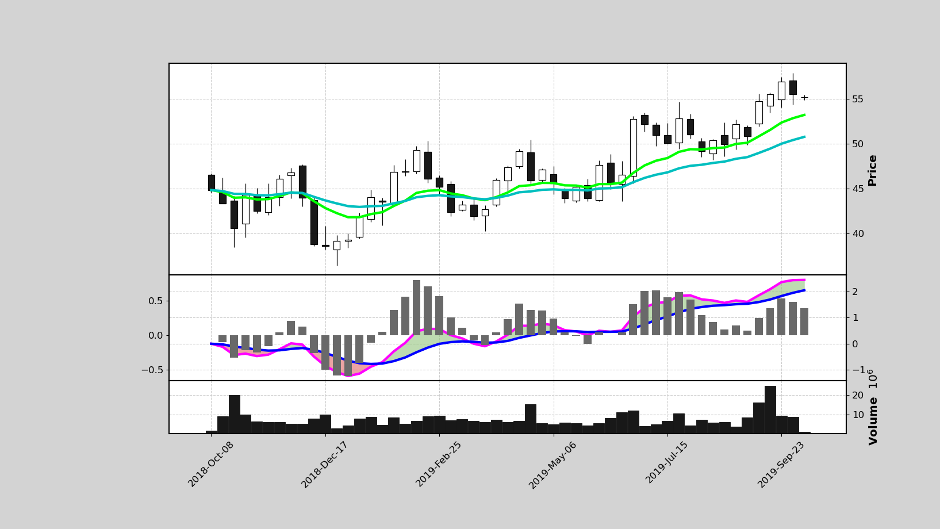This screenshot has height=529, width=940.
Task: Click MACD right axis tick 2
Action: coord(855,292)
